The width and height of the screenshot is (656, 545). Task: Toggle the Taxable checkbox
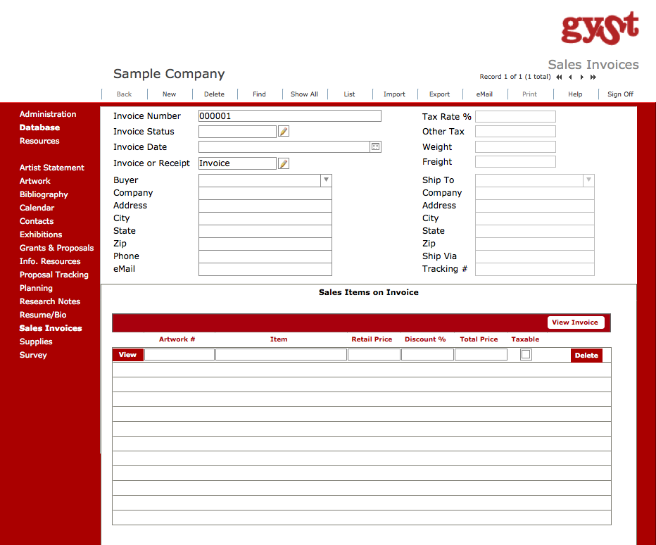click(526, 355)
